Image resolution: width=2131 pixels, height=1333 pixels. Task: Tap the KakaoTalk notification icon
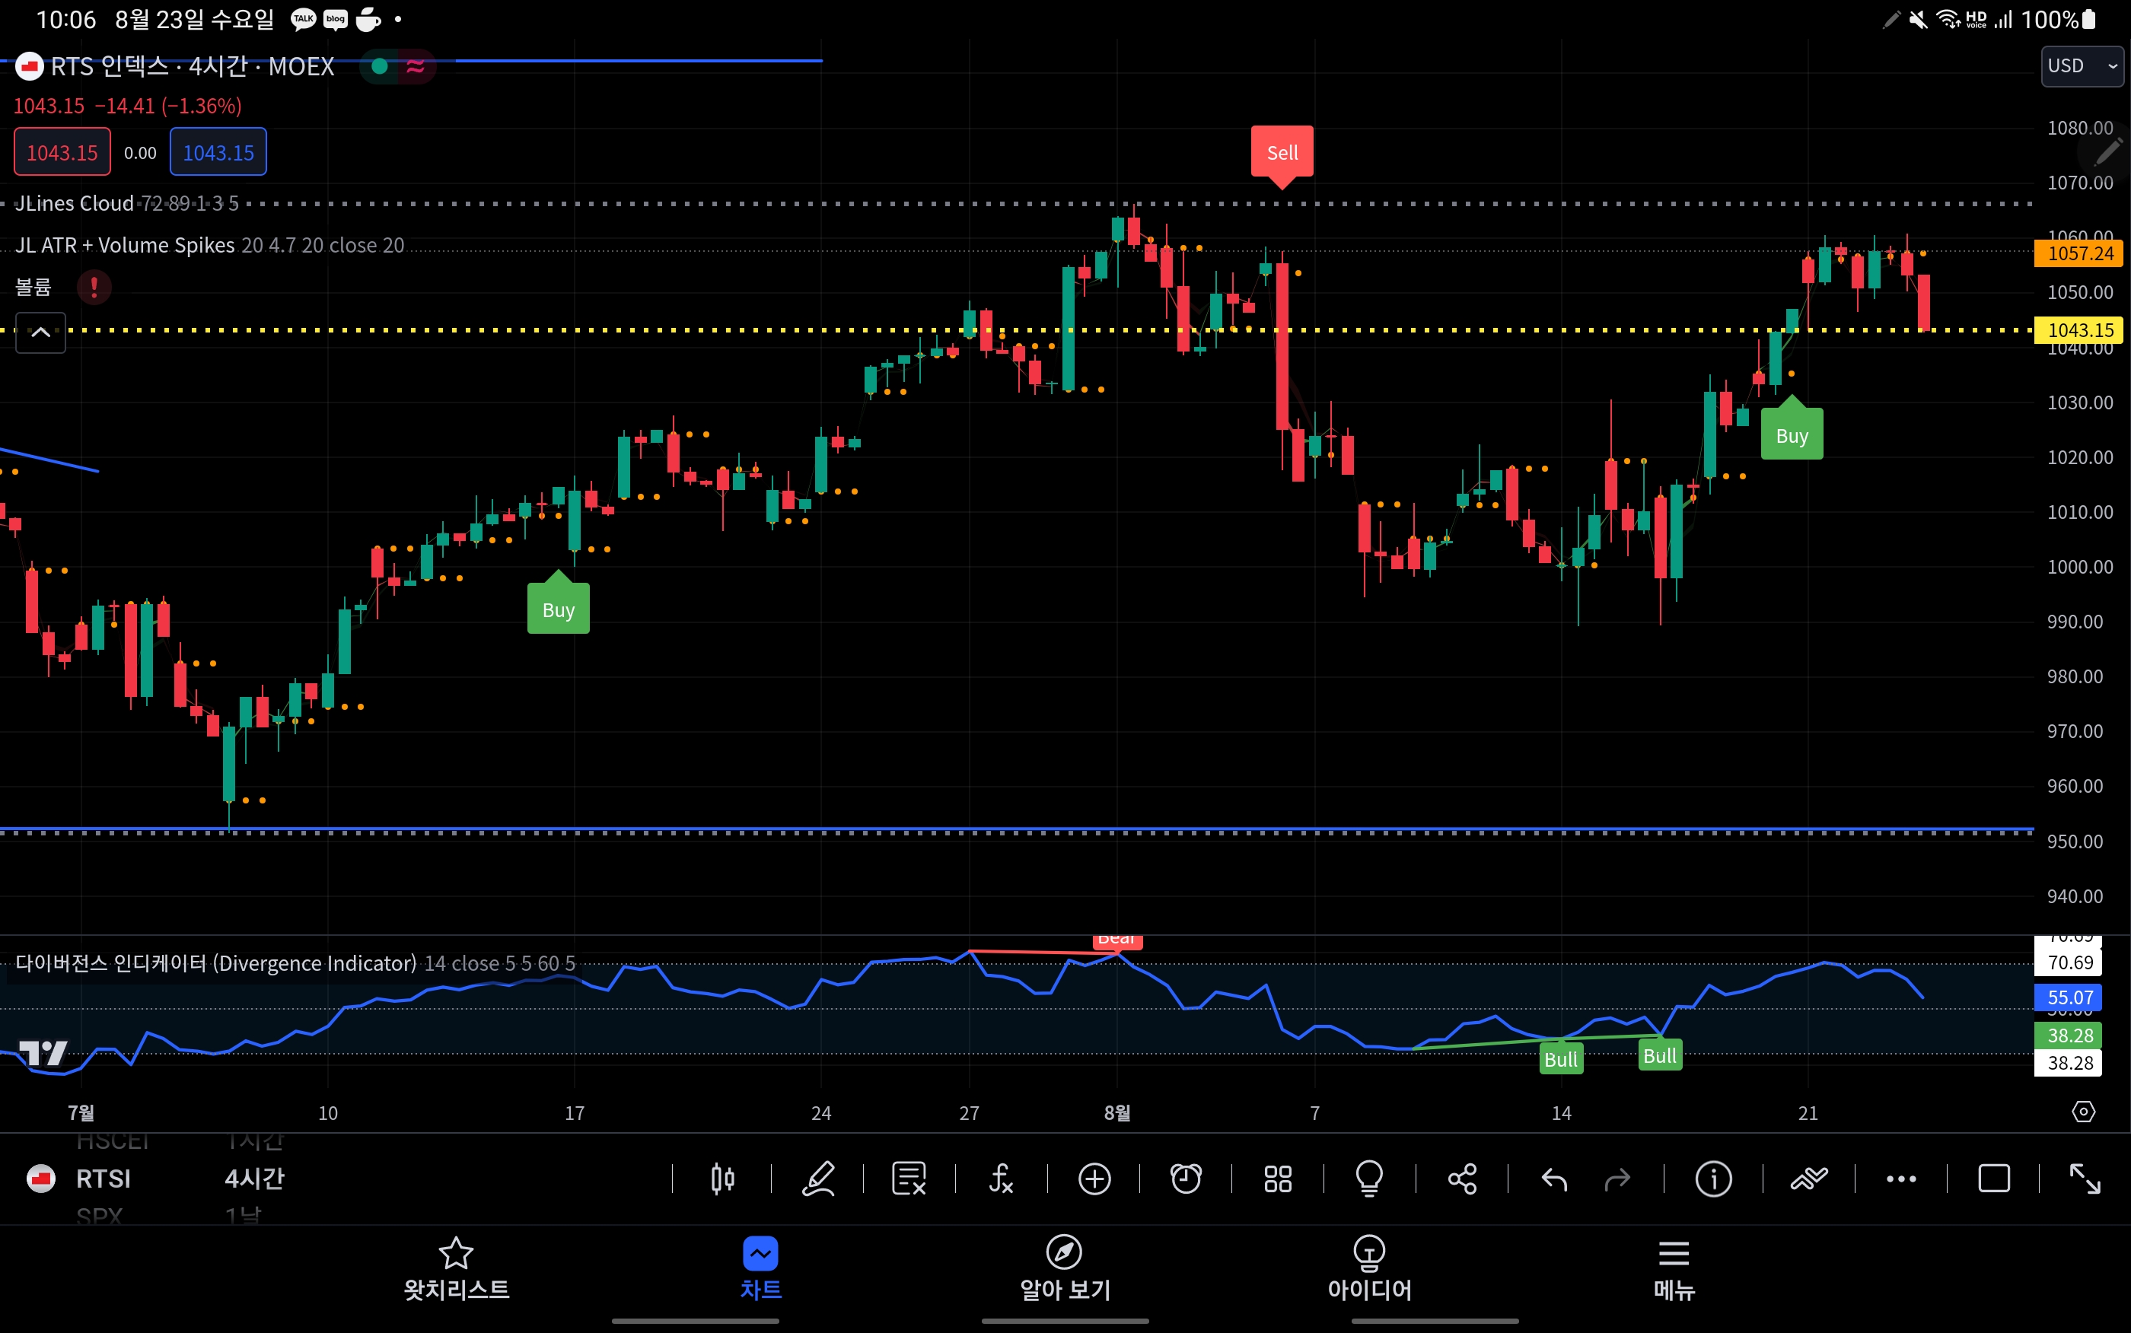pos(304,19)
